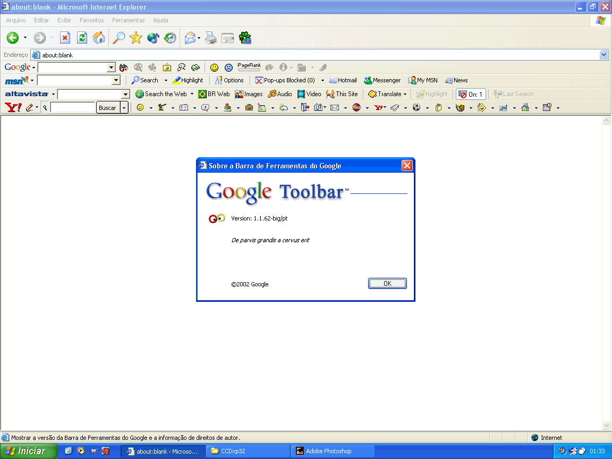This screenshot has height=459, width=612.
Task: Click the IE Back arrow button
Action: (x=13, y=38)
